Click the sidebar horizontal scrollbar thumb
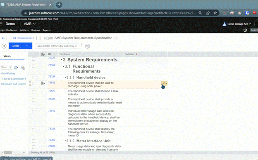The image size is (258, 160). (x=8, y=153)
